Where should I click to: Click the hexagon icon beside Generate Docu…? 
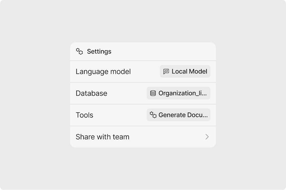point(153,115)
